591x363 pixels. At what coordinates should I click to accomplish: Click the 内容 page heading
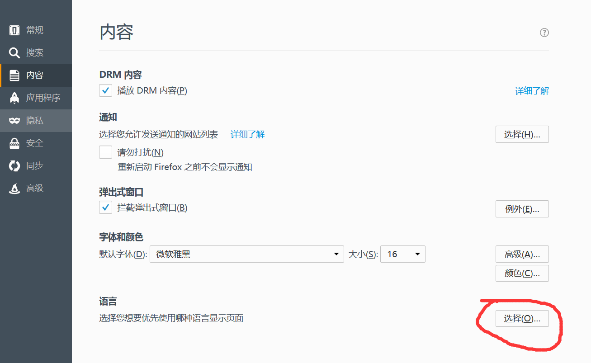[x=116, y=33]
